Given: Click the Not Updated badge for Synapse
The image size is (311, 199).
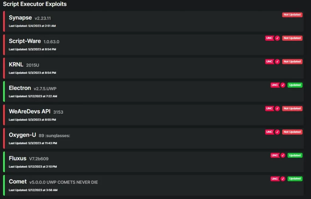Looking at the screenshot, I should point(292,15).
